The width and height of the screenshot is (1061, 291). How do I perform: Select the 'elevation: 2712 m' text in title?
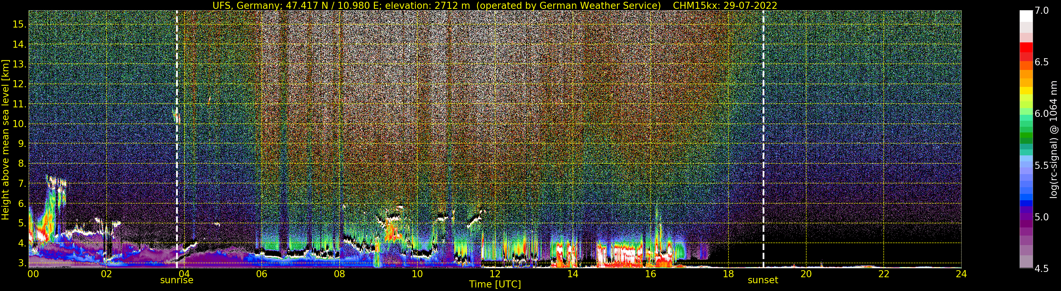(x=427, y=5)
